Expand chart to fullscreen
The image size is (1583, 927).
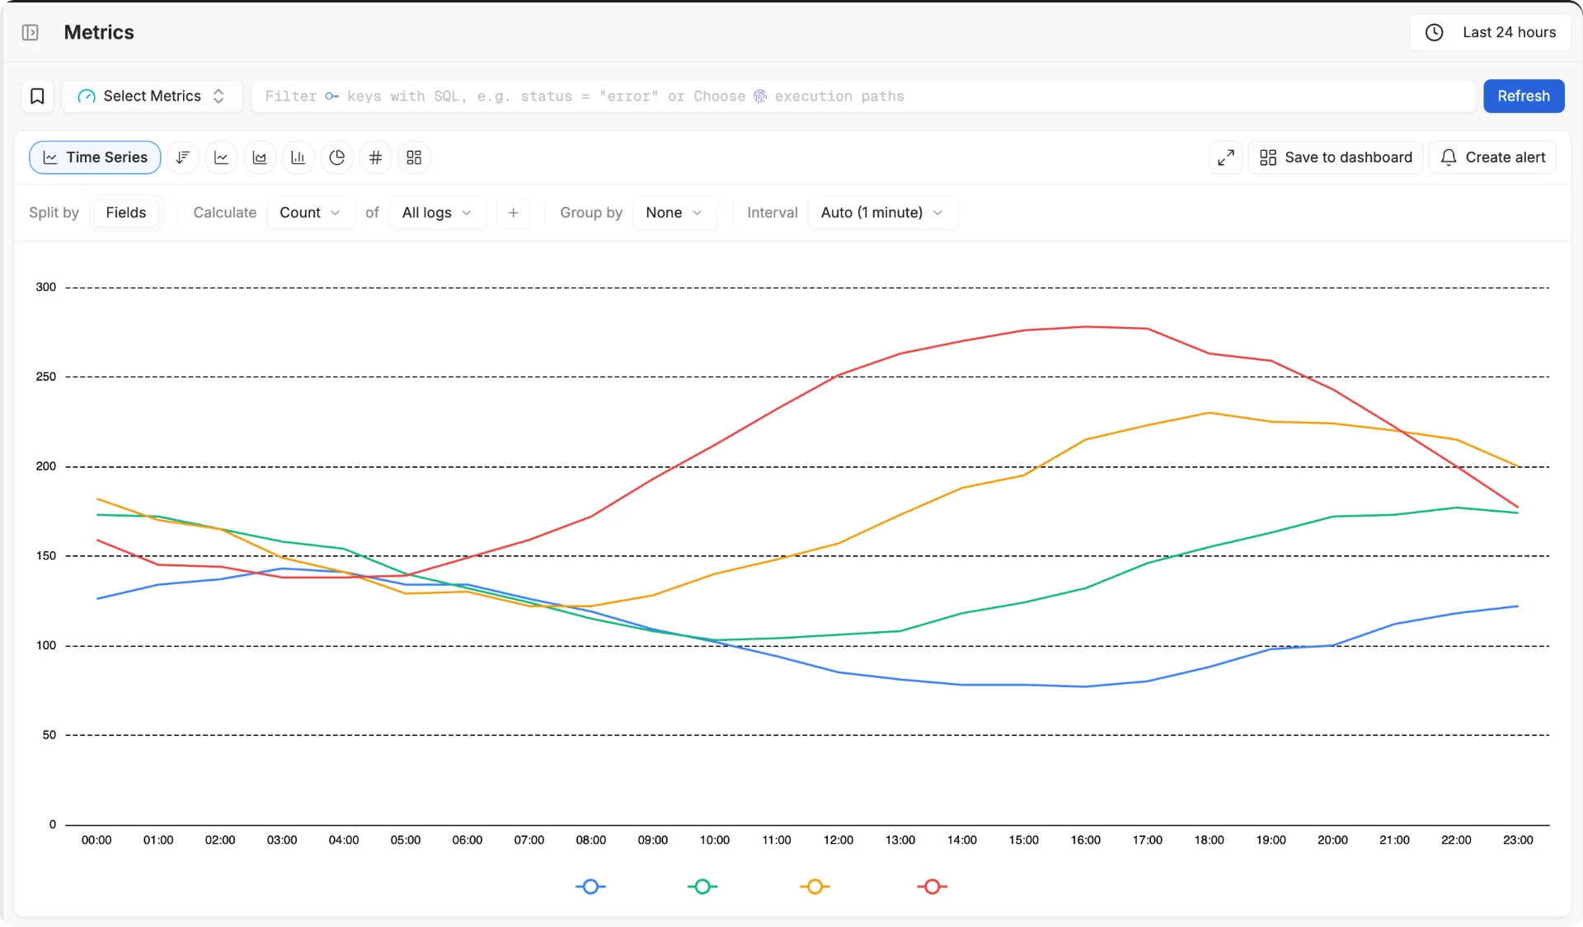(x=1226, y=157)
